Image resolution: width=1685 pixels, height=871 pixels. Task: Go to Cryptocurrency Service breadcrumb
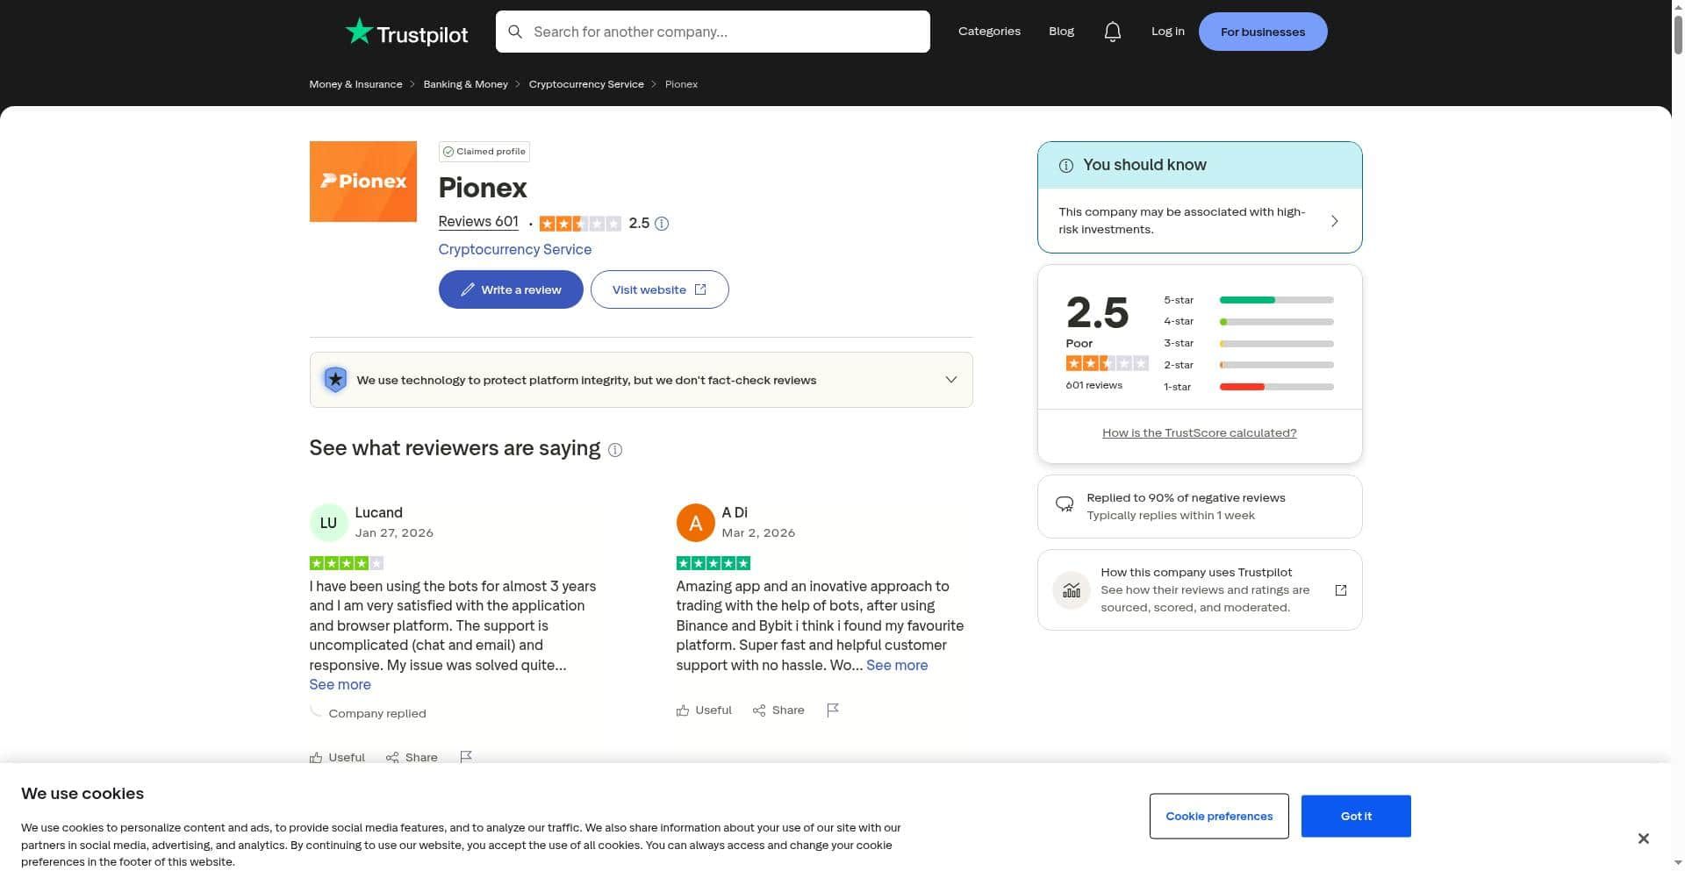click(x=586, y=84)
